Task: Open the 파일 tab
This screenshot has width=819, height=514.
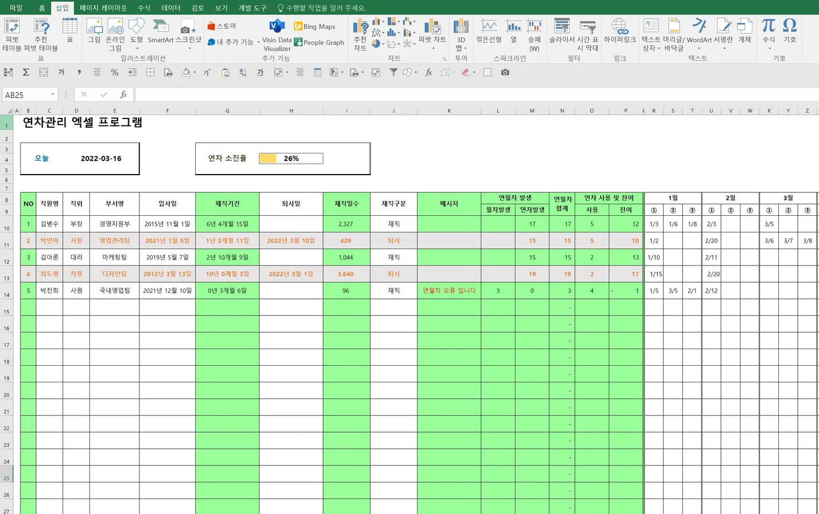Action: point(15,8)
